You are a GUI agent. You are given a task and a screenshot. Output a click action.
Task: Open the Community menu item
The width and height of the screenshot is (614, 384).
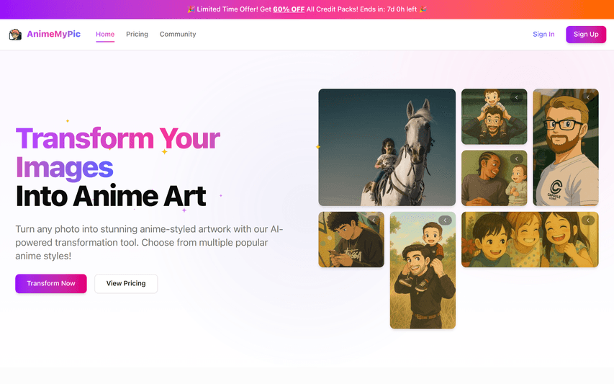click(178, 34)
